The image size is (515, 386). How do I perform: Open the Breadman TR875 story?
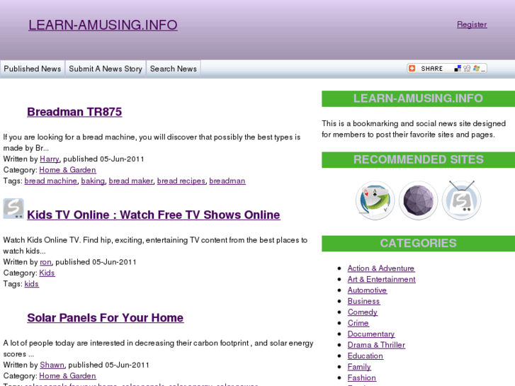[x=74, y=112]
